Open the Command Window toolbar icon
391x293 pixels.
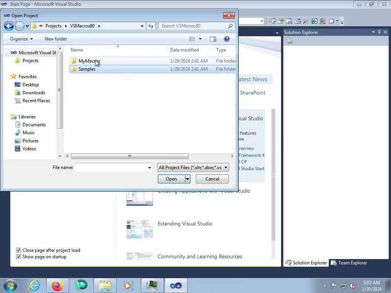tap(331, 21)
